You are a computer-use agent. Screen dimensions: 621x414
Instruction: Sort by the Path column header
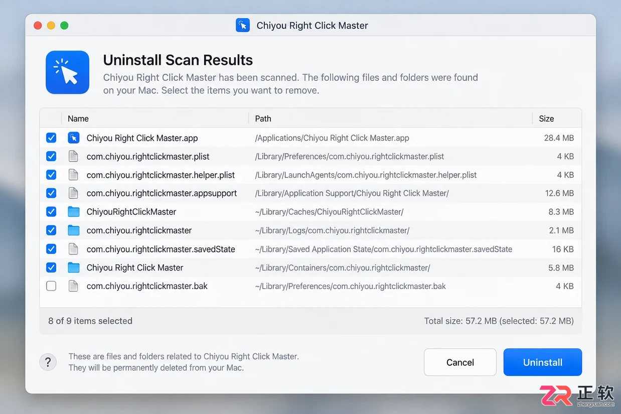(x=263, y=118)
